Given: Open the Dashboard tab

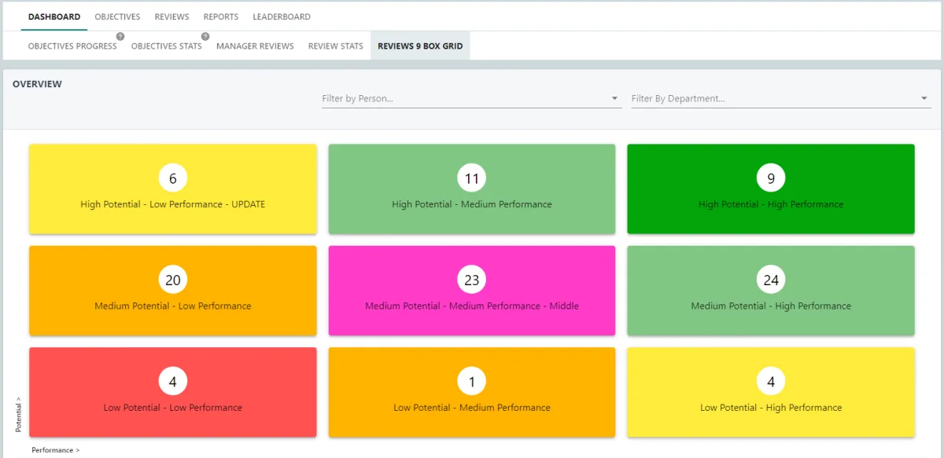Looking at the screenshot, I should click(54, 16).
